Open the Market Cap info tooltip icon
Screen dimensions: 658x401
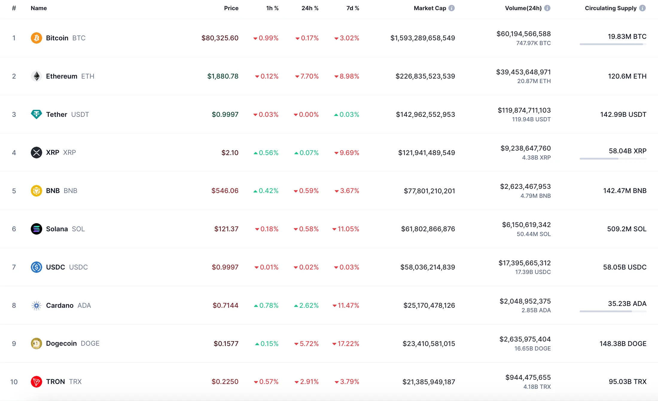[452, 8]
